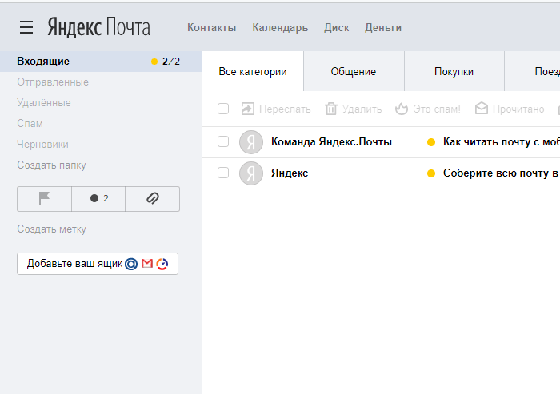This screenshot has height=394, width=560.
Task: Toggle the select-all messages checkbox
Action: click(x=223, y=109)
